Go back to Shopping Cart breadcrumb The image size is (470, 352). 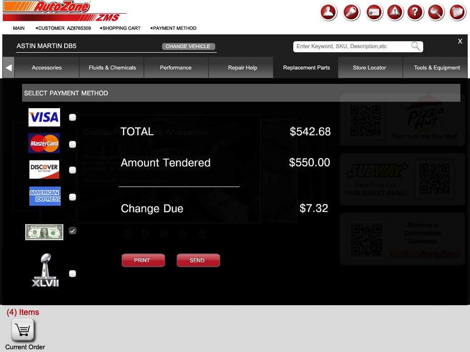(x=121, y=28)
